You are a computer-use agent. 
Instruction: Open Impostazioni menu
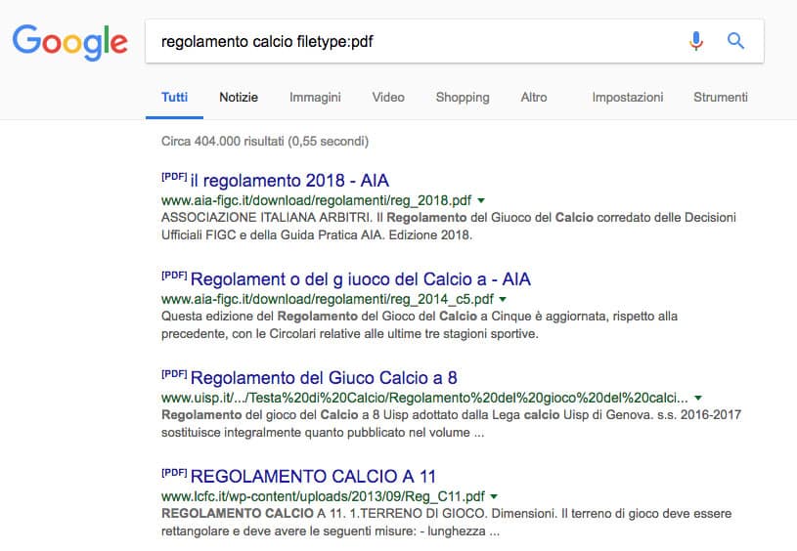628,97
